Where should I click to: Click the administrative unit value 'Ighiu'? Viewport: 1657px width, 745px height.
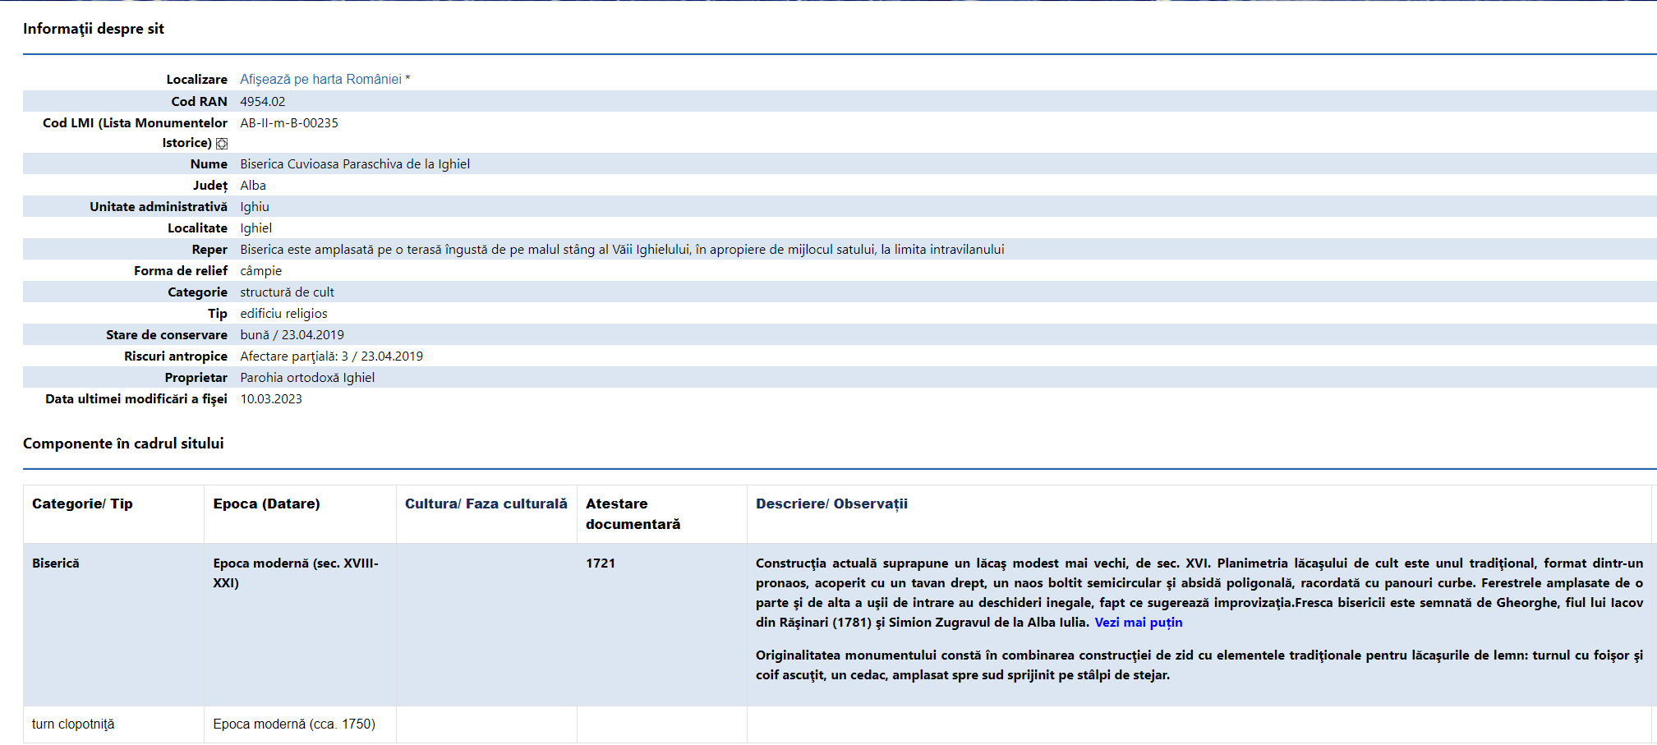coord(255,207)
